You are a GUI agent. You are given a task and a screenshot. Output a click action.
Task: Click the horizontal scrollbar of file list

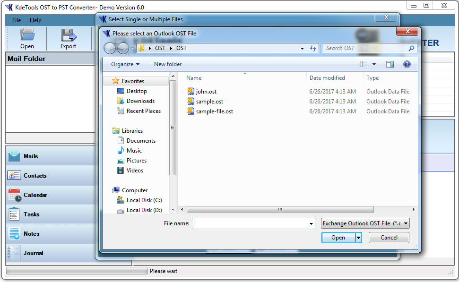tap(280, 209)
